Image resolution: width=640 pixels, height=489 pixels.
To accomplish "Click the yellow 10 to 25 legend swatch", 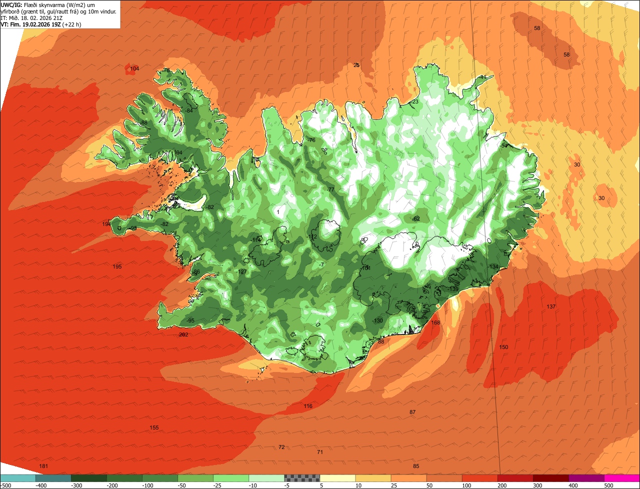I will 373,478.
